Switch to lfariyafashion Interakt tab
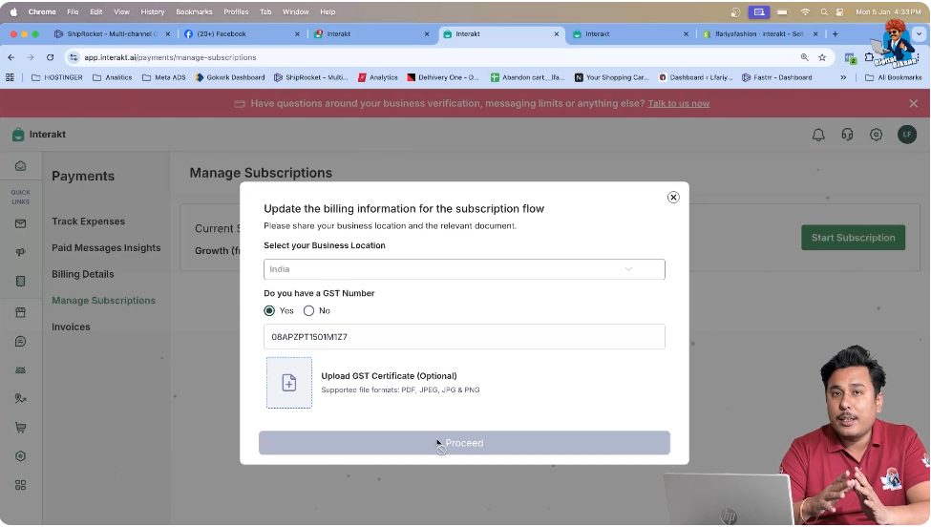This screenshot has height=527, width=931. point(760,33)
